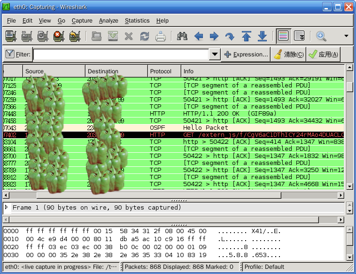
Task: Go forward in packet history
Action: click(x=214, y=36)
